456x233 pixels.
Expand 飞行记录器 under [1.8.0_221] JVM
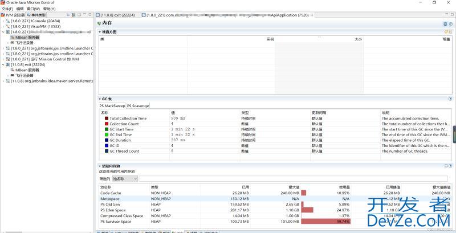[x=8, y=43]
